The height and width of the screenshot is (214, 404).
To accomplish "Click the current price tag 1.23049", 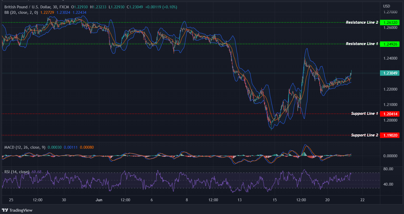I will click(390, 73).
